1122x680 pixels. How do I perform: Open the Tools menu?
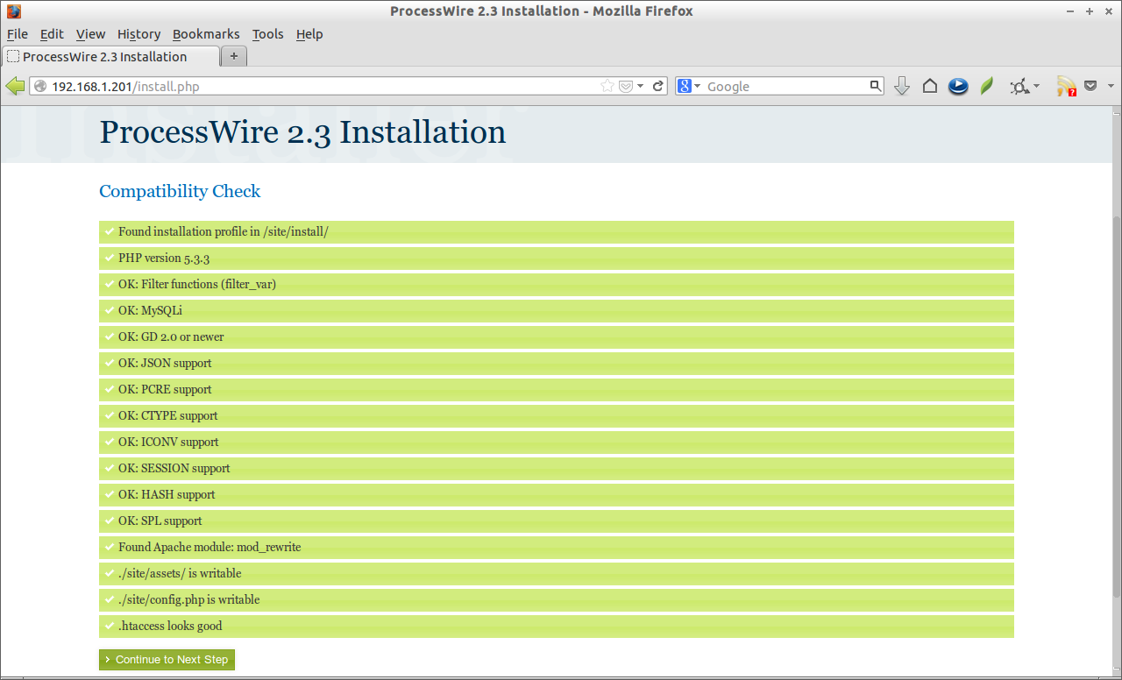[267, 34]
